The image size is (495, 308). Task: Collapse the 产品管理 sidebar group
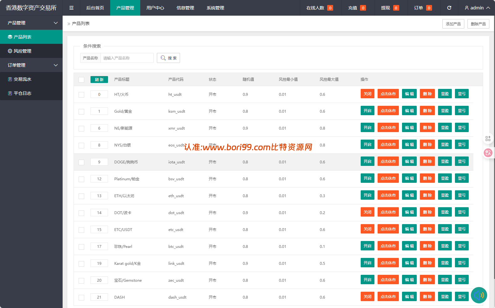click(x=31, y=23)
